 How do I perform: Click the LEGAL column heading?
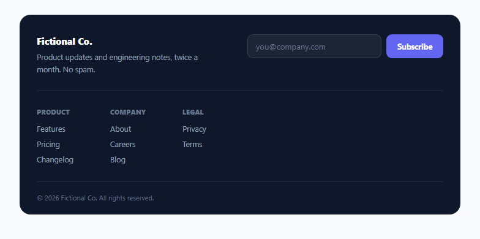pyautogui.click(x=193, y=112)
